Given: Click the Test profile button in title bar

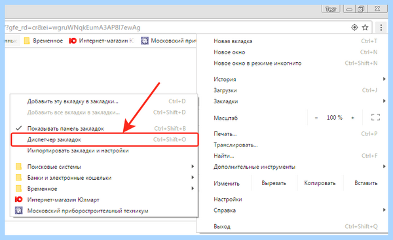Looking at the screenshot, I should click(x=331, y=9).
